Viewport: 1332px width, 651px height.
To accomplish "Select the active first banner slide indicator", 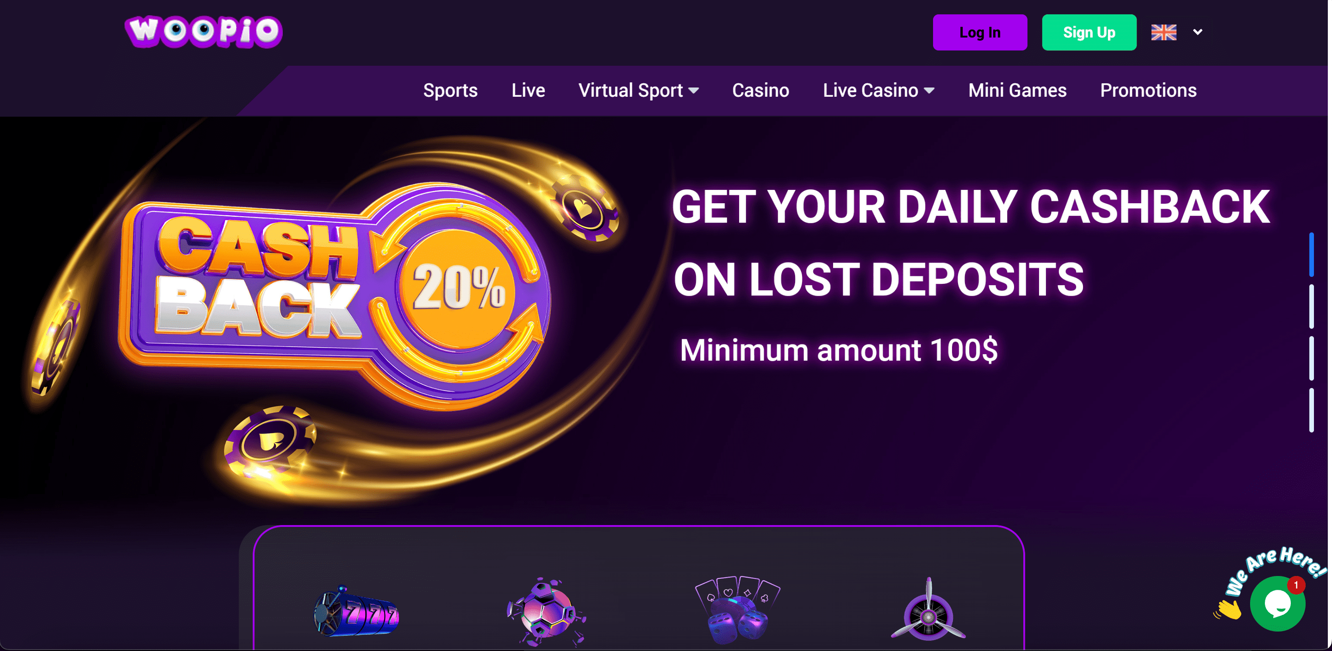I will point(1311,255).
